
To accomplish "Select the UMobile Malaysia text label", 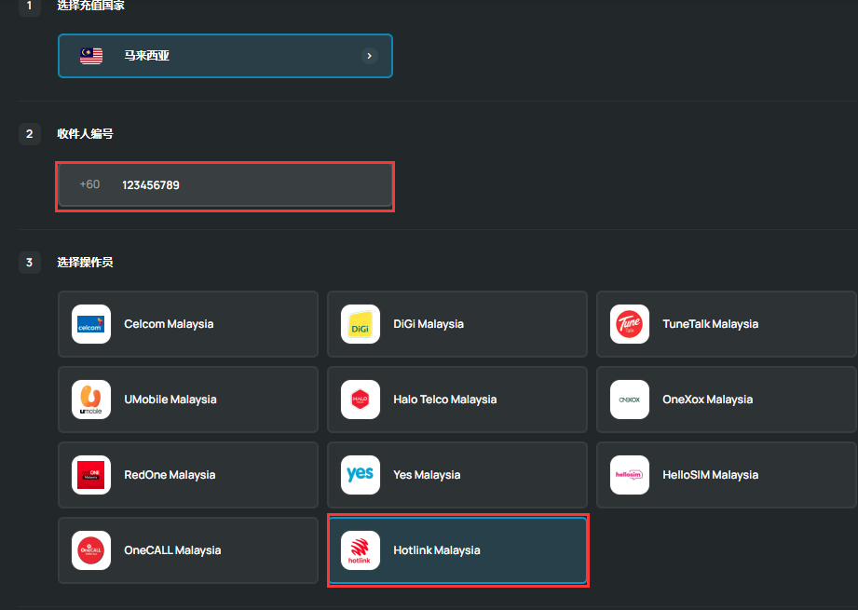I will [170, 400].
